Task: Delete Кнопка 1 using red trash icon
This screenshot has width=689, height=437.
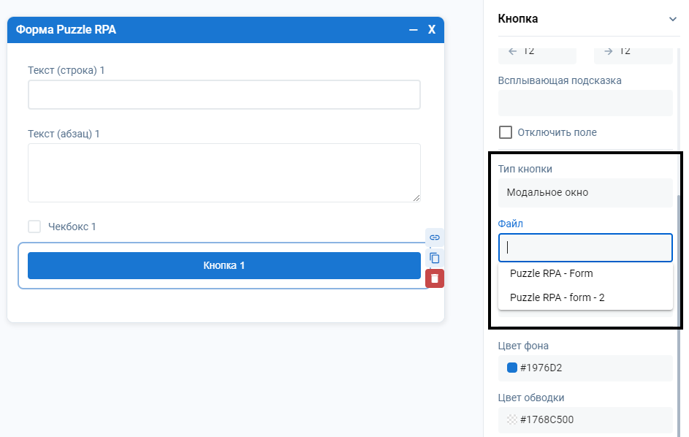Action: tap(435, 278)
